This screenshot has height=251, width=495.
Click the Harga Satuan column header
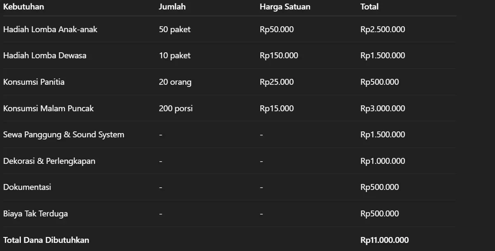[285, 7]
